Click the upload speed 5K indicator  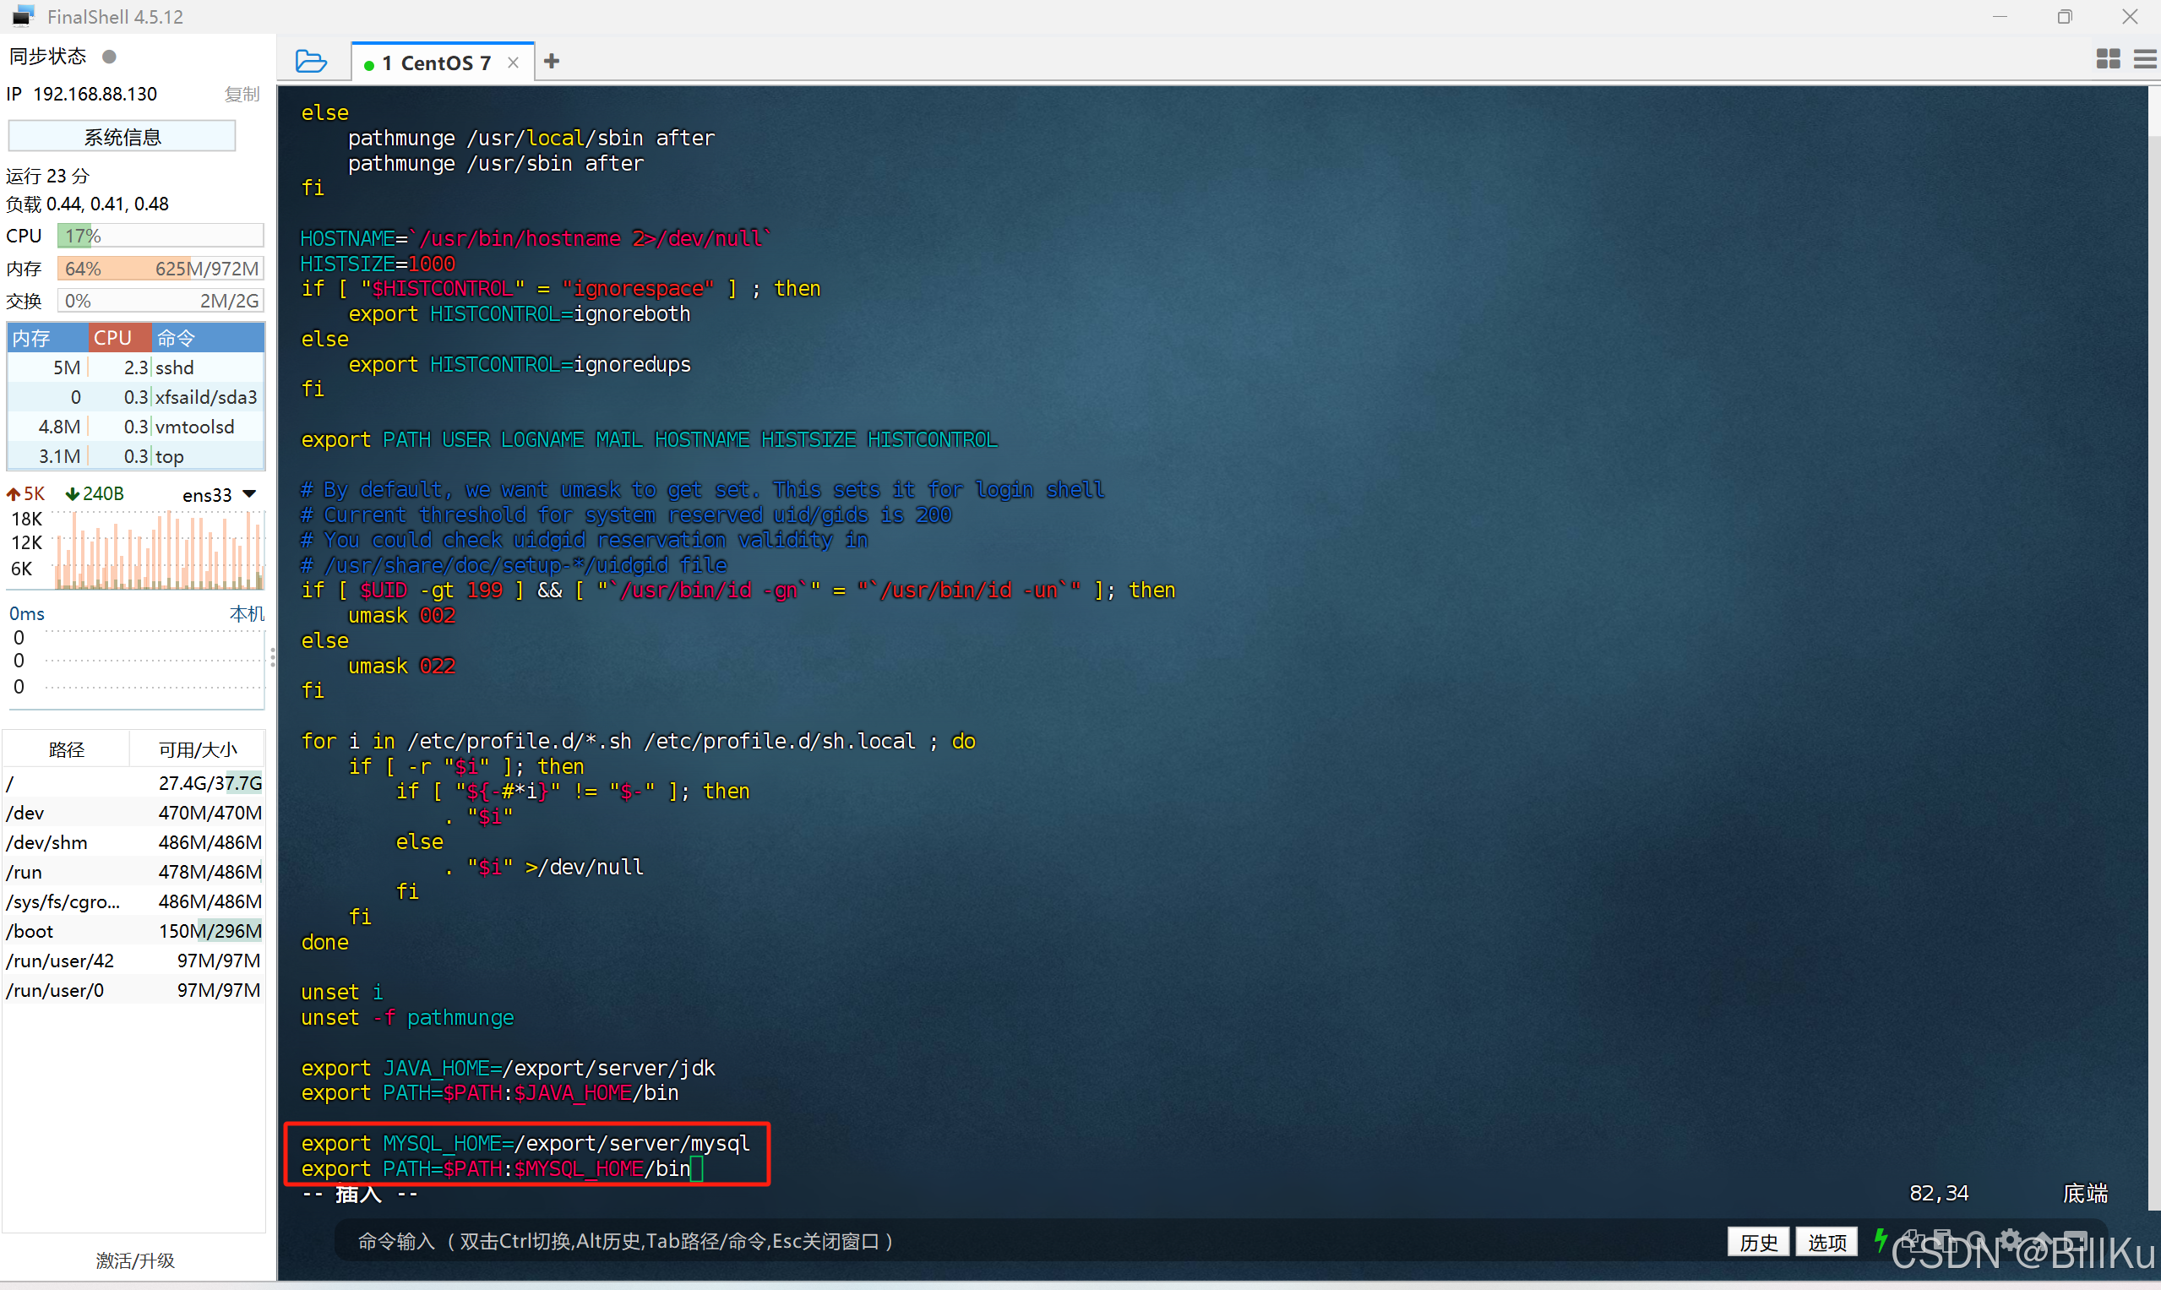click(x=25, y=493)
